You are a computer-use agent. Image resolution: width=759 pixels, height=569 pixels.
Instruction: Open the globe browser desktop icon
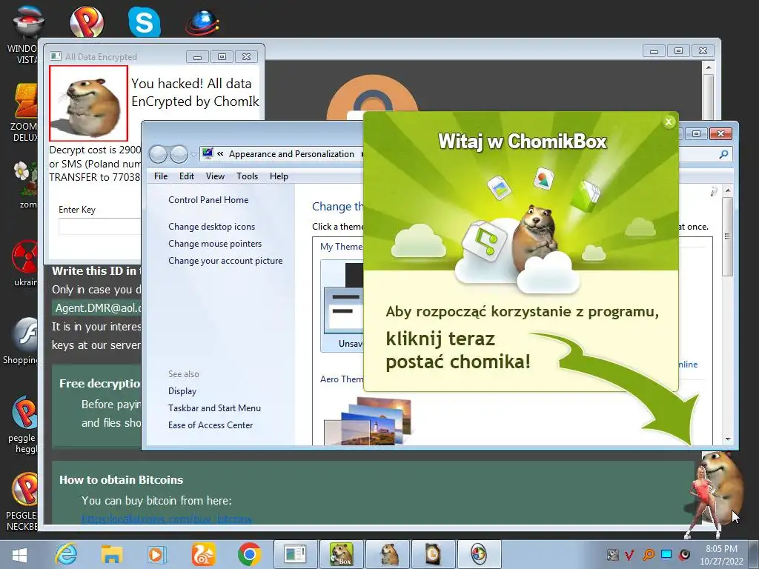coord(202,23)
